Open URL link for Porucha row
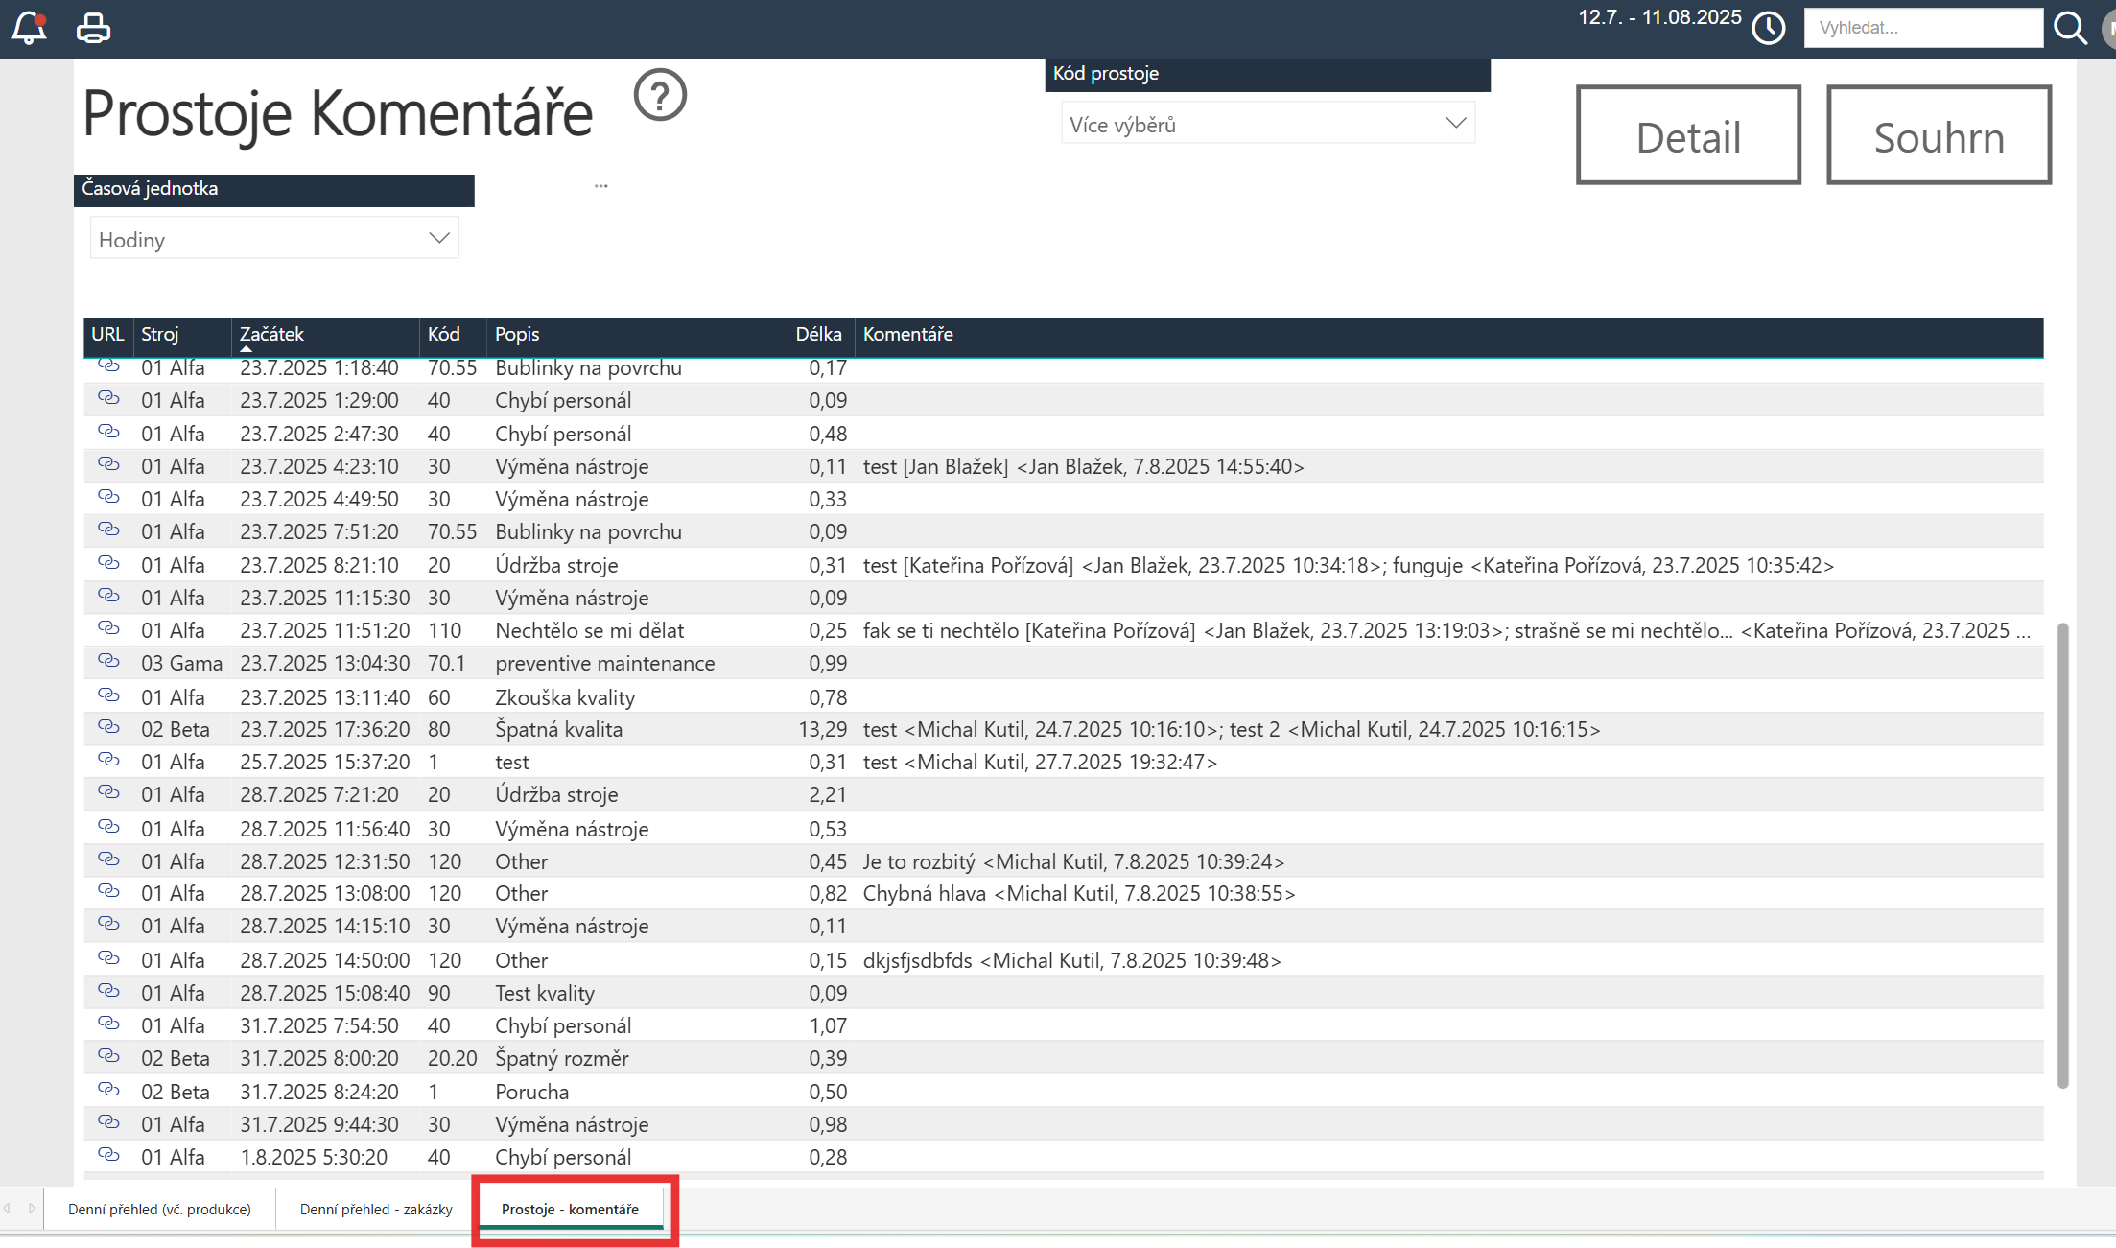Image resolution: width=2116 pixels, height=1248 pixels. pos(108,1090)
